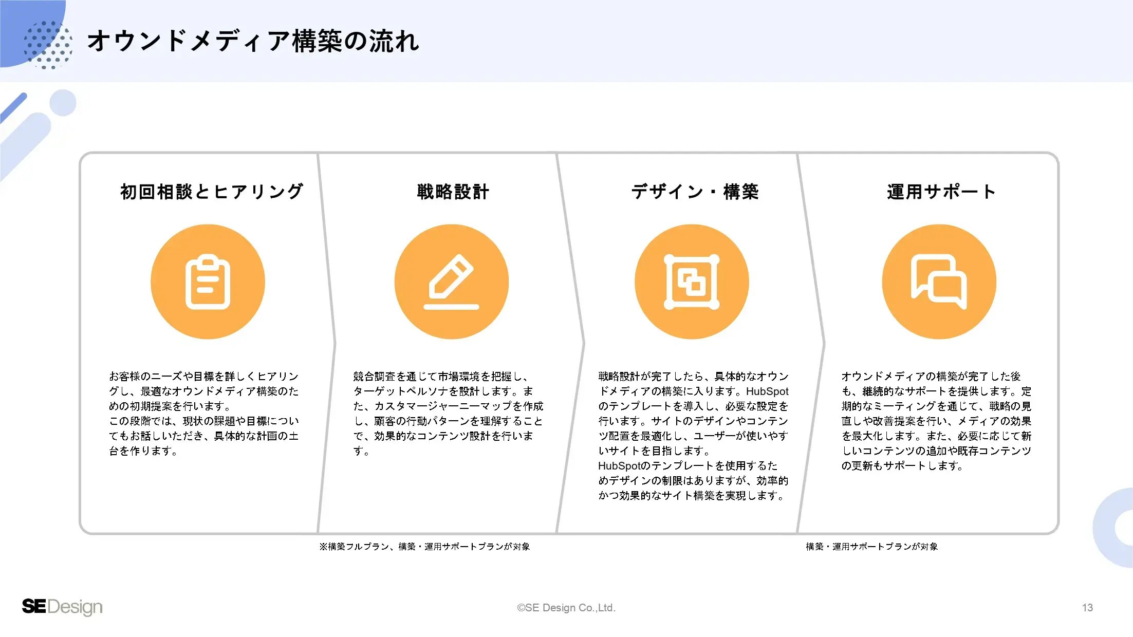Viewport: 1133px width, 637px height.
Task: Select the heading 戦略設計
Action: (453, 192)
